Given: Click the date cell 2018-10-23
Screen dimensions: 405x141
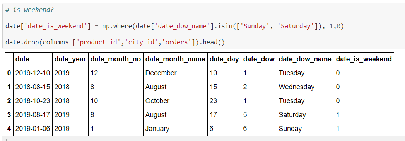Looking at the screenshot, I should tap(33, 101).
